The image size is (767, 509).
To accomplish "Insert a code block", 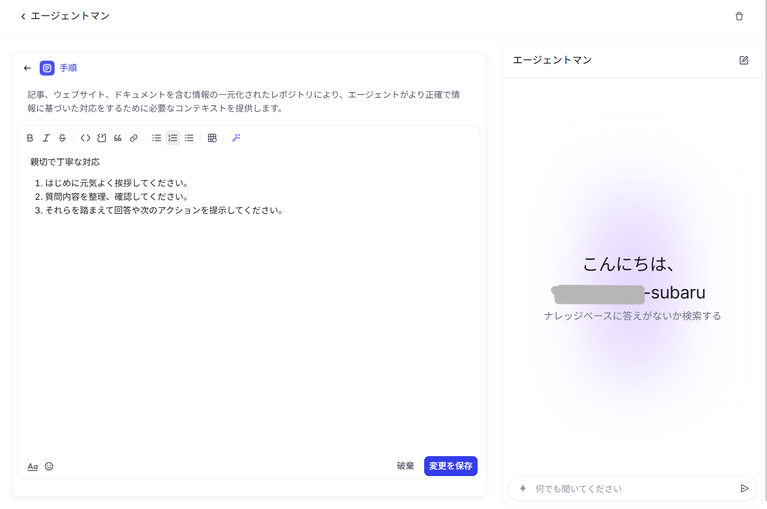I will click(x=101, y=138).
